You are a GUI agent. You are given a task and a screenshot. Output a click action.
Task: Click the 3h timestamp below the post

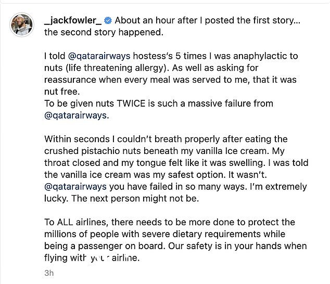49,273
